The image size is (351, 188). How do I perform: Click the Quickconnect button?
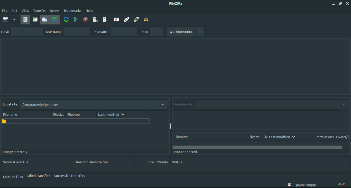tap(181, 32)
